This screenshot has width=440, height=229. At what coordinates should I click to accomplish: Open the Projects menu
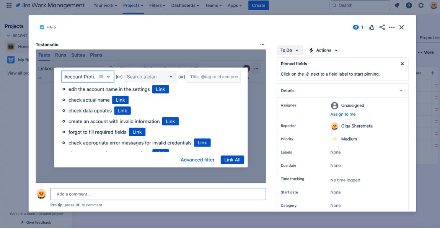(133, 5)
